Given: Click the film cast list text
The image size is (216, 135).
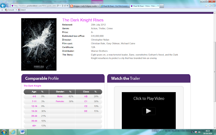Looking at the screenshot, I should pyautogui.click(x=113, y=44).
